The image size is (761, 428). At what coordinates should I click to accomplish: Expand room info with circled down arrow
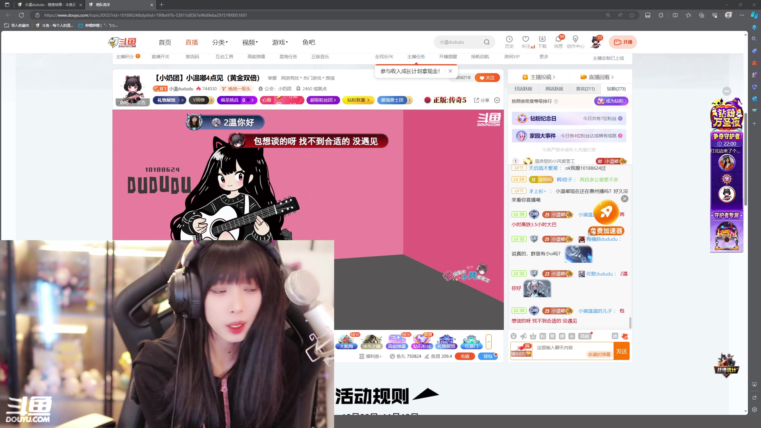coord(497,100)
